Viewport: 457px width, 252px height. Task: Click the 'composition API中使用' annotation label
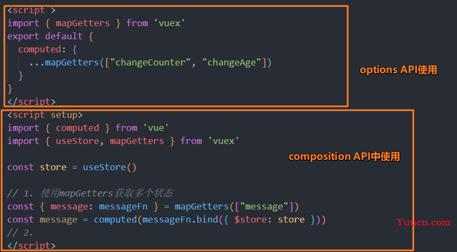click(x=344, y=157)
